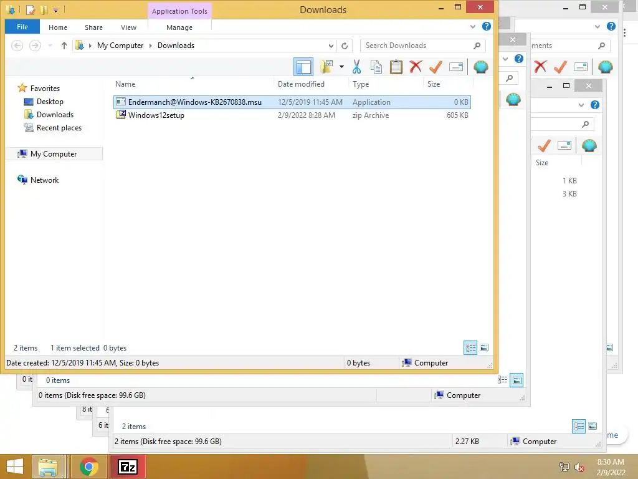Click the Paste clipboard icon in Downloads toolbar

tap(396, 67)
